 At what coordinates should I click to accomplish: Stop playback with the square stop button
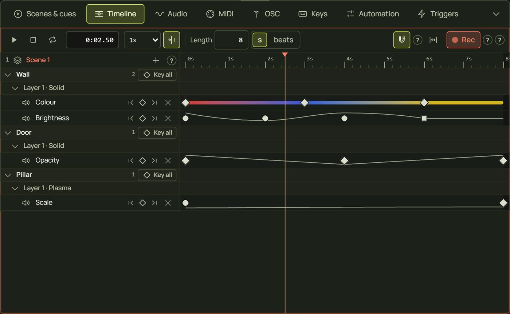pyautogui.click(x=33, y=40)
